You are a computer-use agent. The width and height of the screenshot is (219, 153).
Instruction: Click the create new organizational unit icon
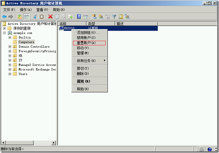tap(108, 17)
